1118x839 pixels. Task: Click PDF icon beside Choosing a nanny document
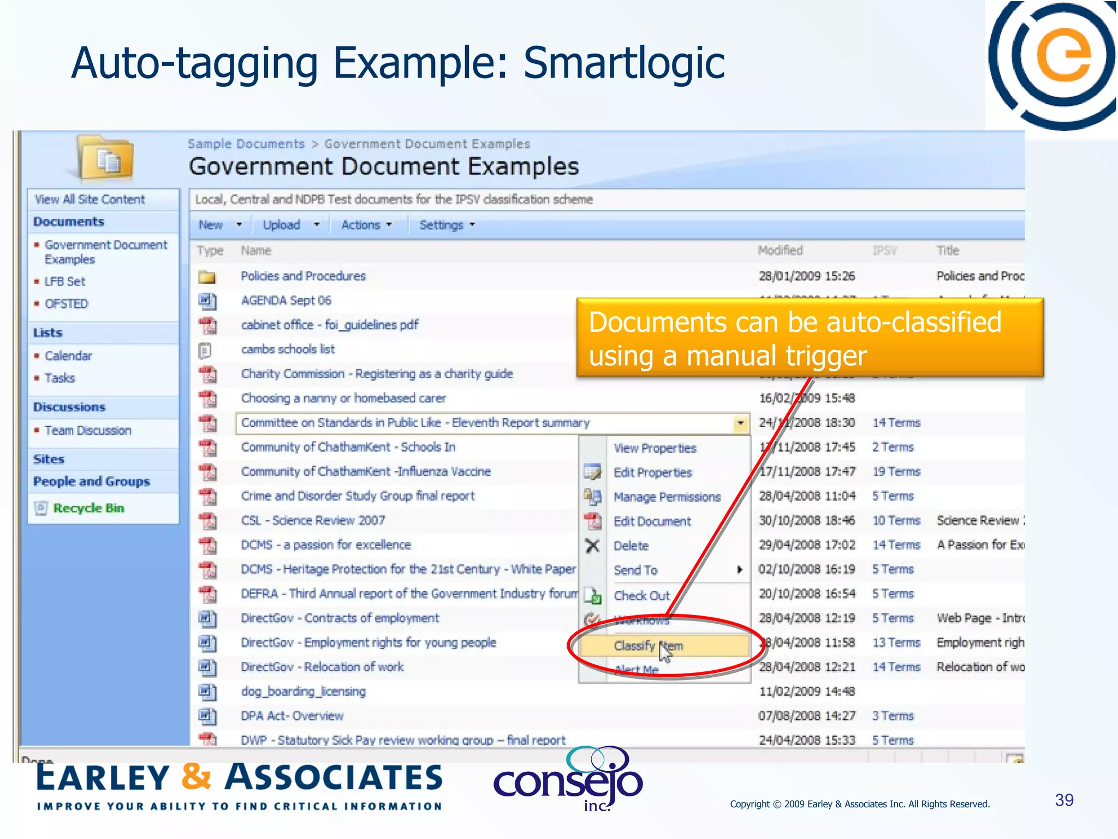(x=207, y=399)
